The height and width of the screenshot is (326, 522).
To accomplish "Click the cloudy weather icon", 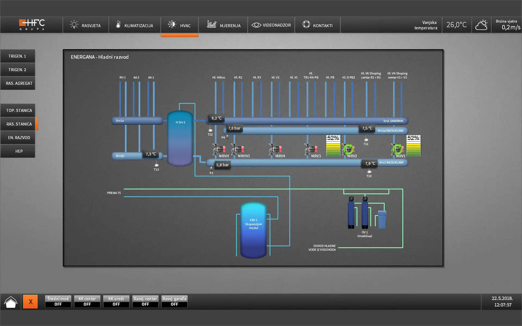I will [481, 25].
